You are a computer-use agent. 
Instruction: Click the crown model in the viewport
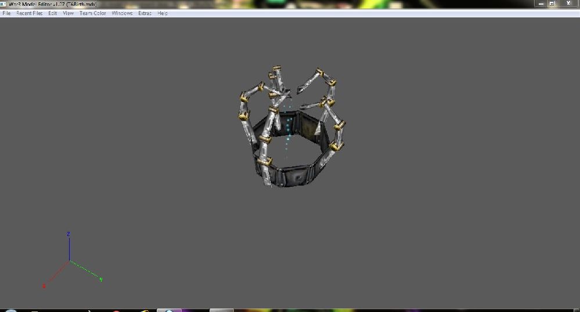[x=292, y=126]
